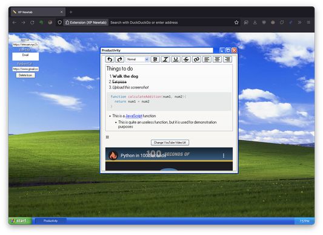
Task: Click the clock in the XP taskbar tray
Action: click(304, 221)
